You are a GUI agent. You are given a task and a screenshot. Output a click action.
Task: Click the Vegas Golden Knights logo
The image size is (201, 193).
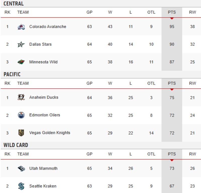click(21, 133)
